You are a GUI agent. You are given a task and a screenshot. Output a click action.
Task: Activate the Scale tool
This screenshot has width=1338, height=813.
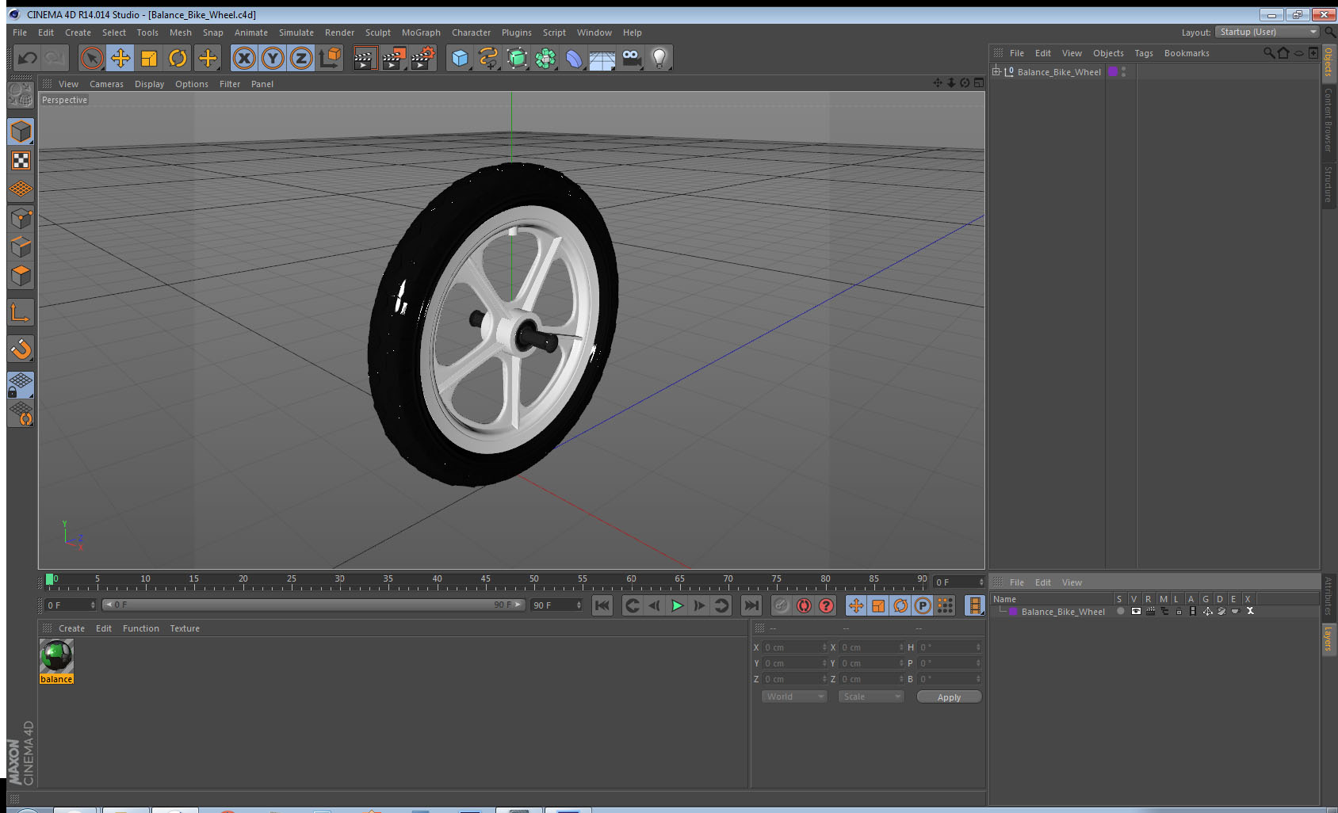click(149, 58)
